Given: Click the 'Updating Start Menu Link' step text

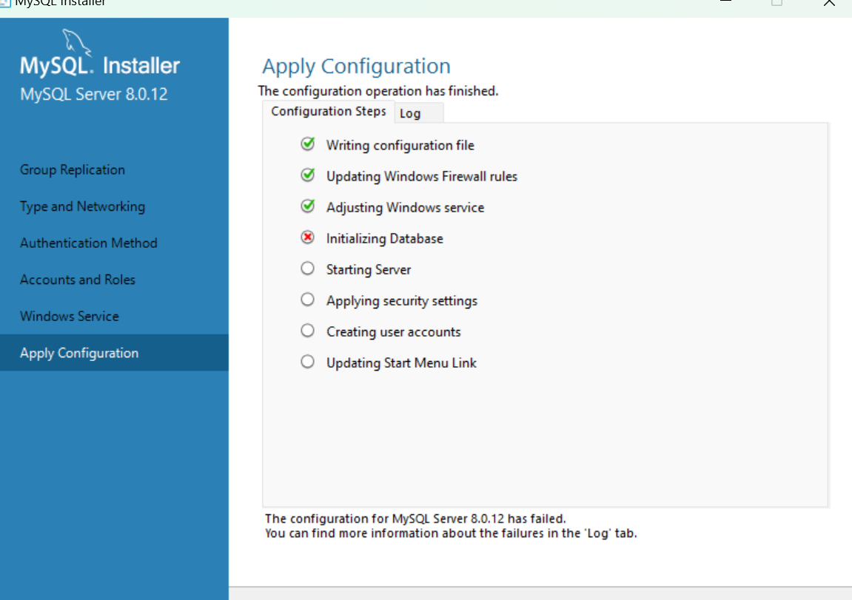Looking at the screenshot, I should [x=401, y=363].
